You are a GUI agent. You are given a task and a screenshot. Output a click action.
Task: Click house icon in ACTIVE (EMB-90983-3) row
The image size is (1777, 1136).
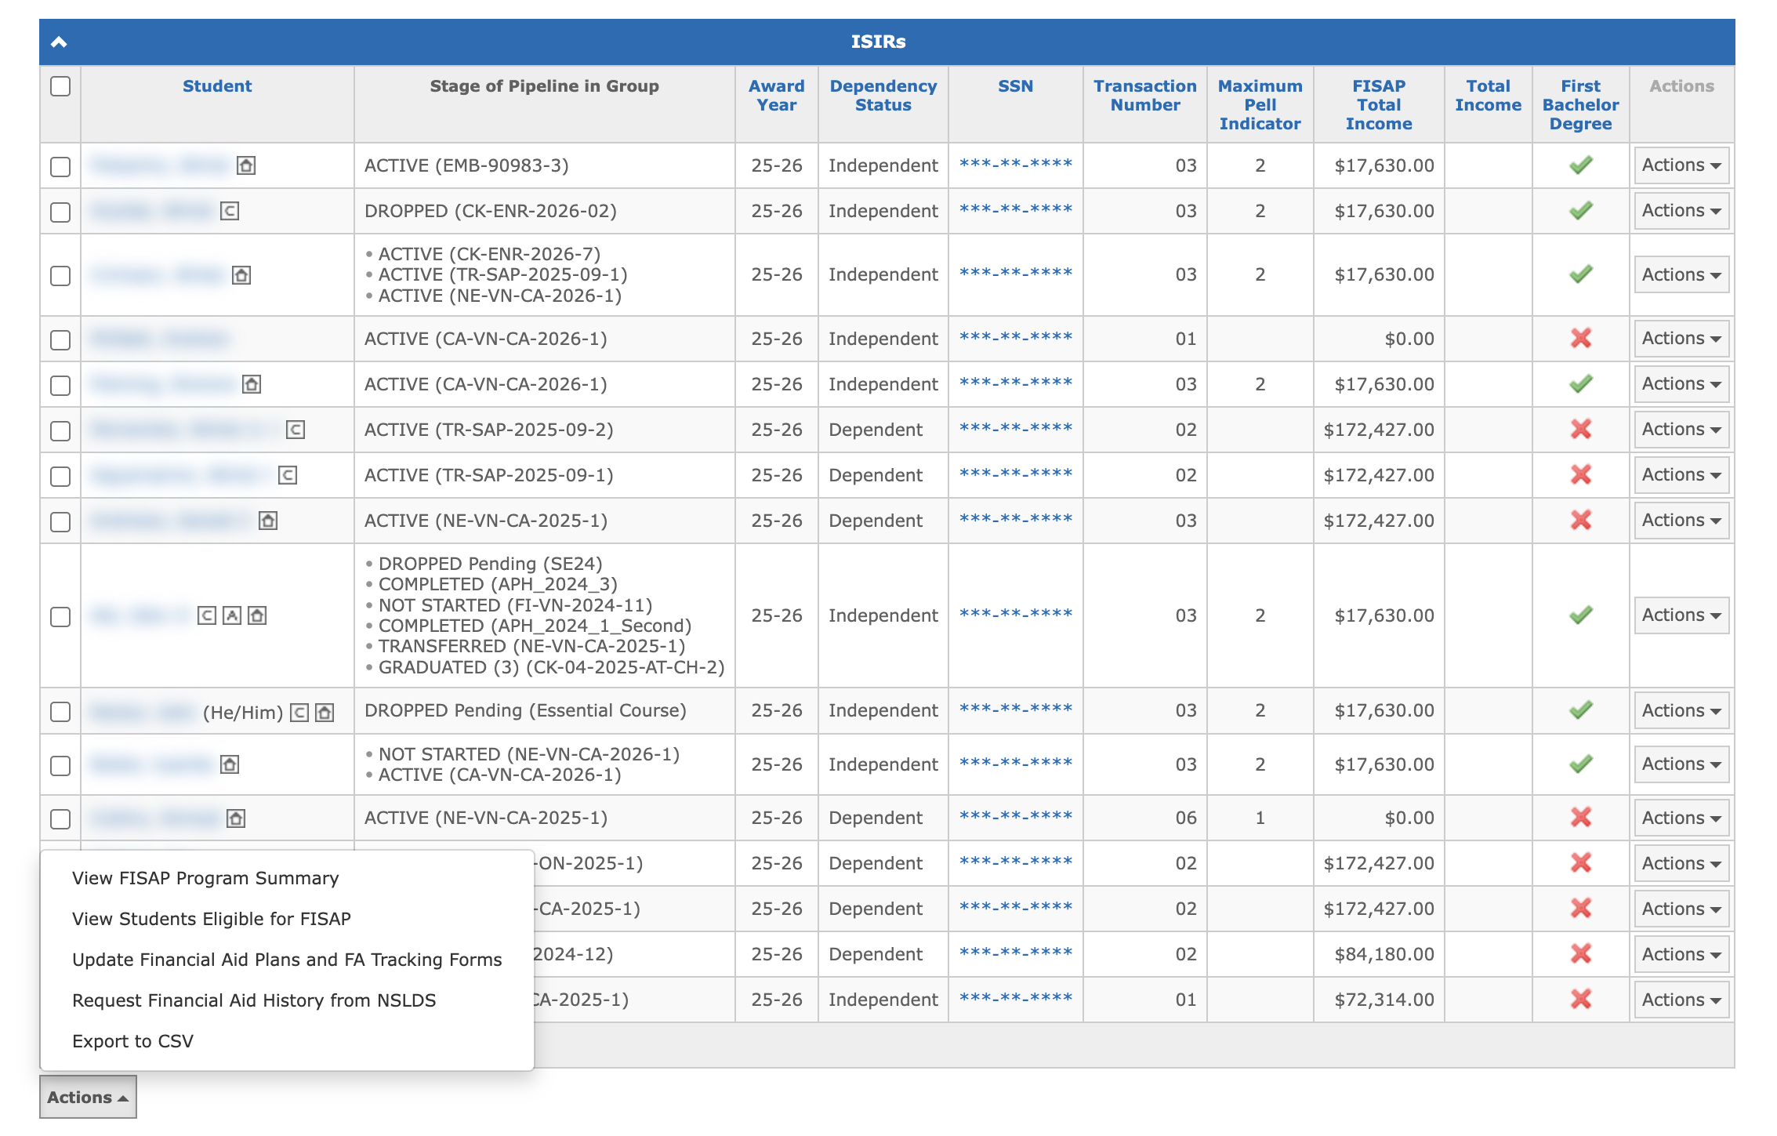(x=246, y=165)
